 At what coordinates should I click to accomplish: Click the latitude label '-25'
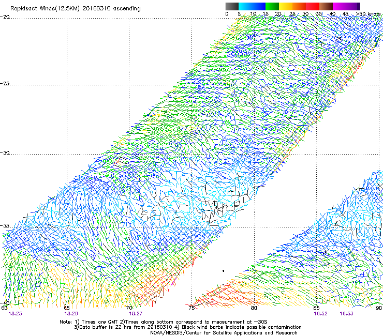pyautogui.click(x=5, y=83)
